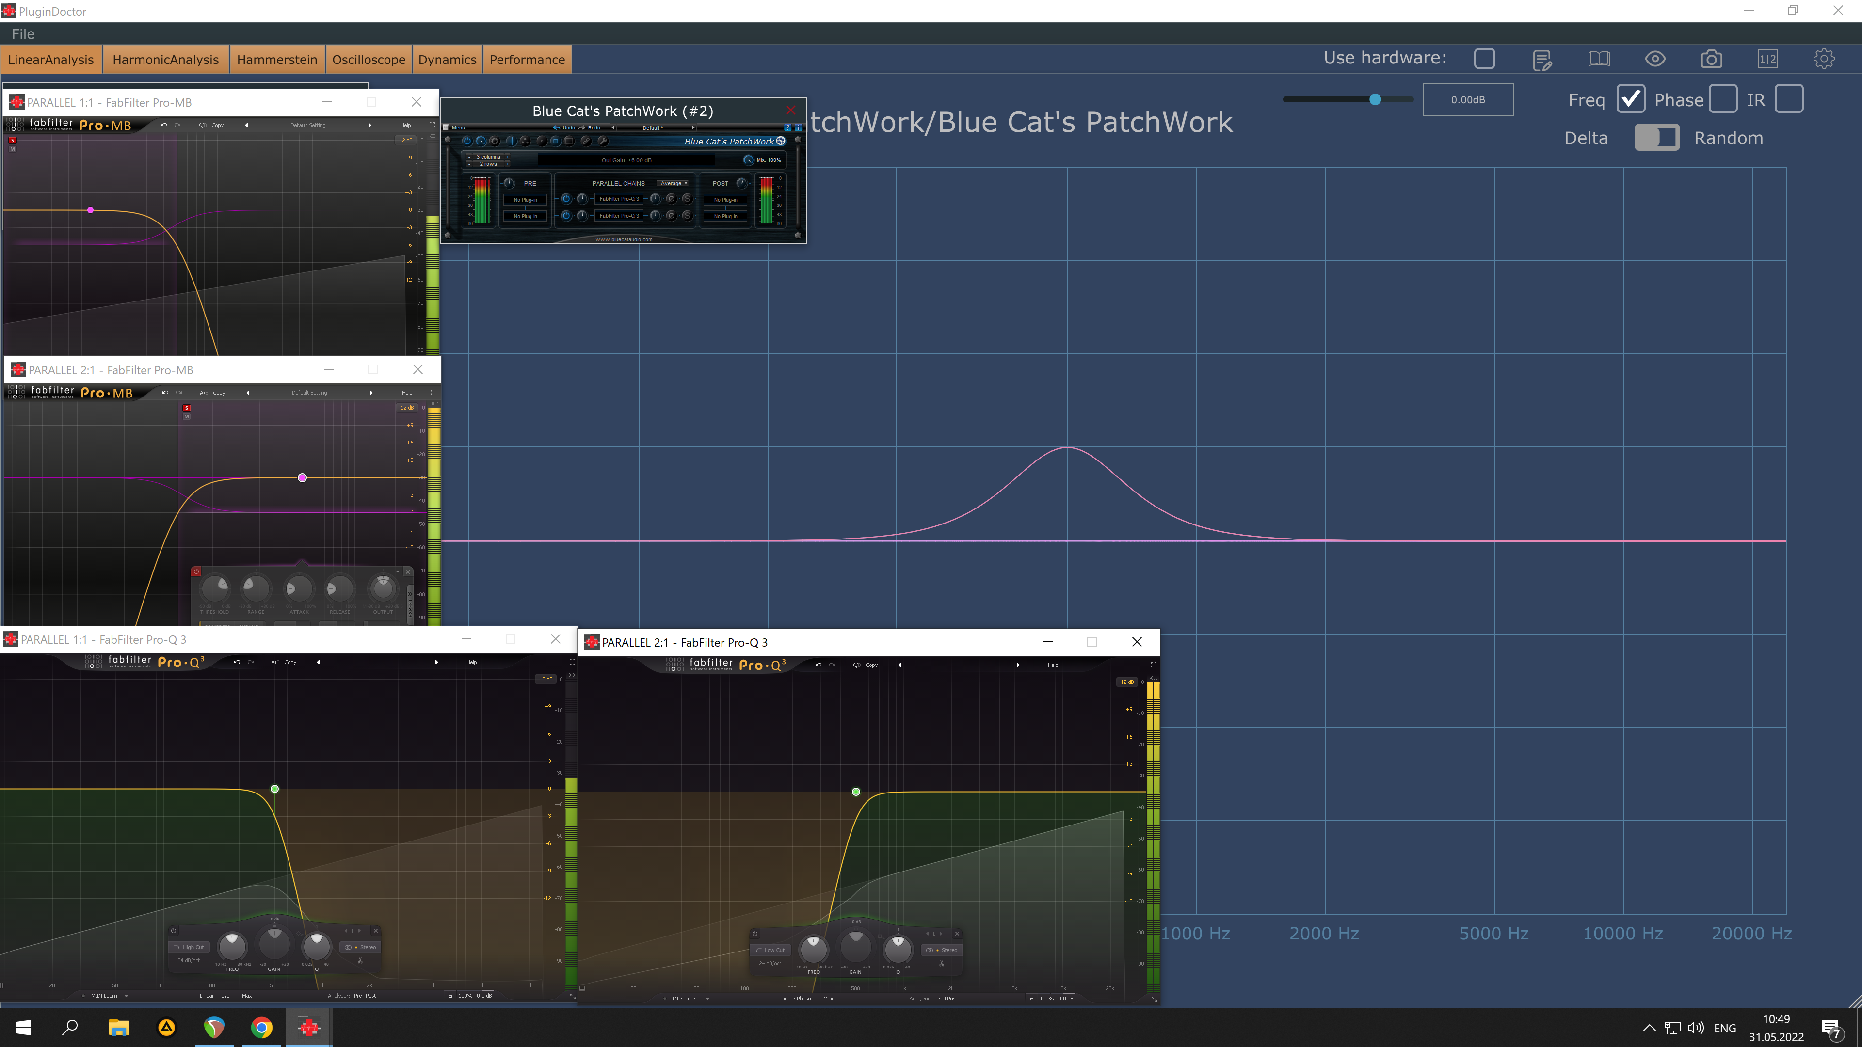Viewport: 1862px width, 1047px height.
Task: Toggle band power button in Pro-Q 3 2:1
Action: tap(754, 934)
